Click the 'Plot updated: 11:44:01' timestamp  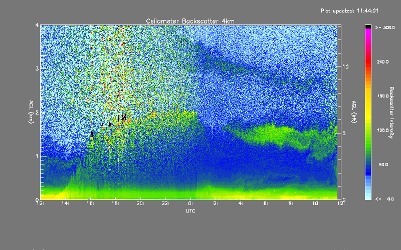coord(349,10)
